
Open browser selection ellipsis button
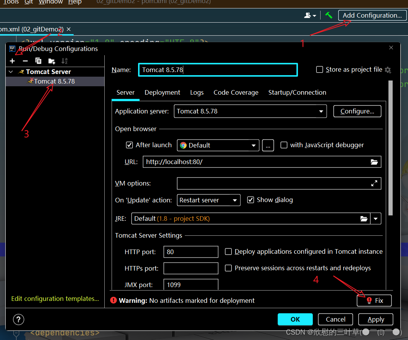point(268,145)
